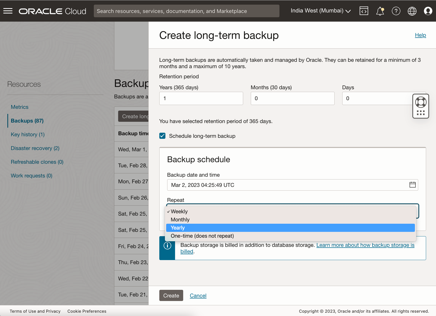Click the Create button
The width and height of the screenshot is (436, 316).
tap(171, 295)
